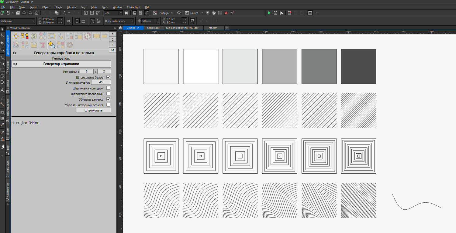The height and width of the screenshot is (233, 456).
Task: Click the gear icon in Woodman Docker
Action: click(70, 45)
